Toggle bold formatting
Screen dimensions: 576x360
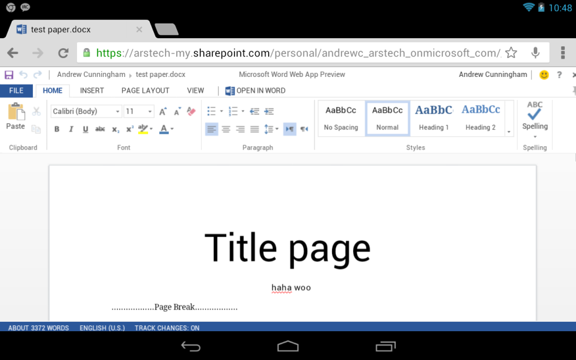(57, 129)
